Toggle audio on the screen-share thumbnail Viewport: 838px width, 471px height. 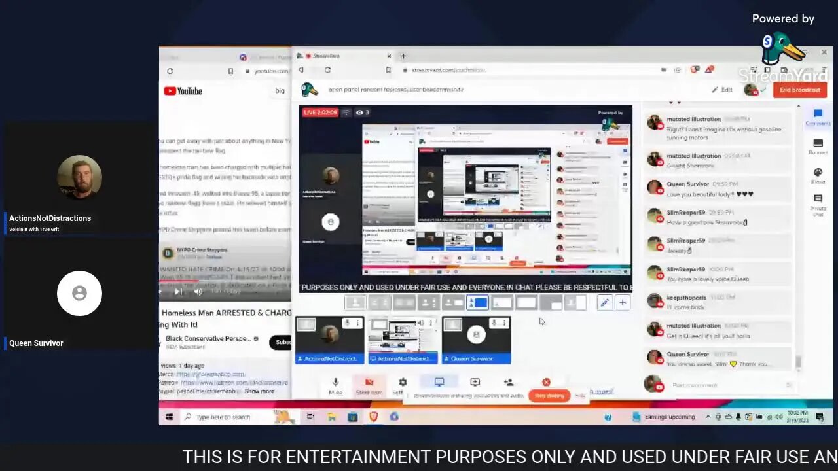click(421, 323)
